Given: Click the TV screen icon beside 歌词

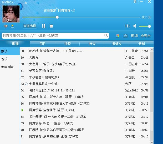Looking at the screenshot, I should point(125,36).
